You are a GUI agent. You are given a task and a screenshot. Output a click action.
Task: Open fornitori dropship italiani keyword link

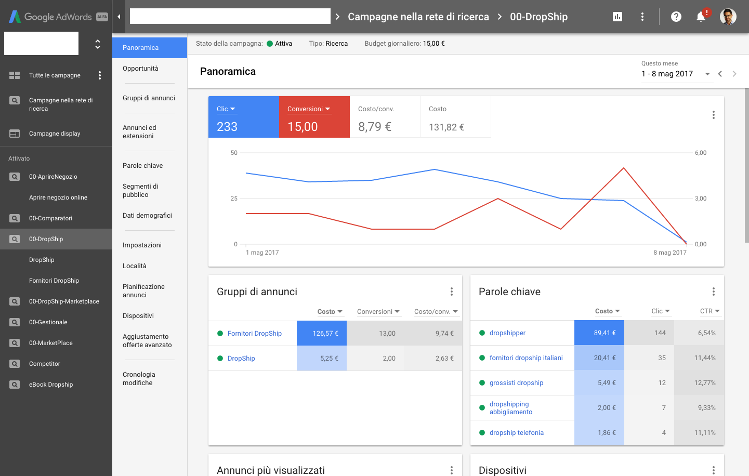pos(526,358)
